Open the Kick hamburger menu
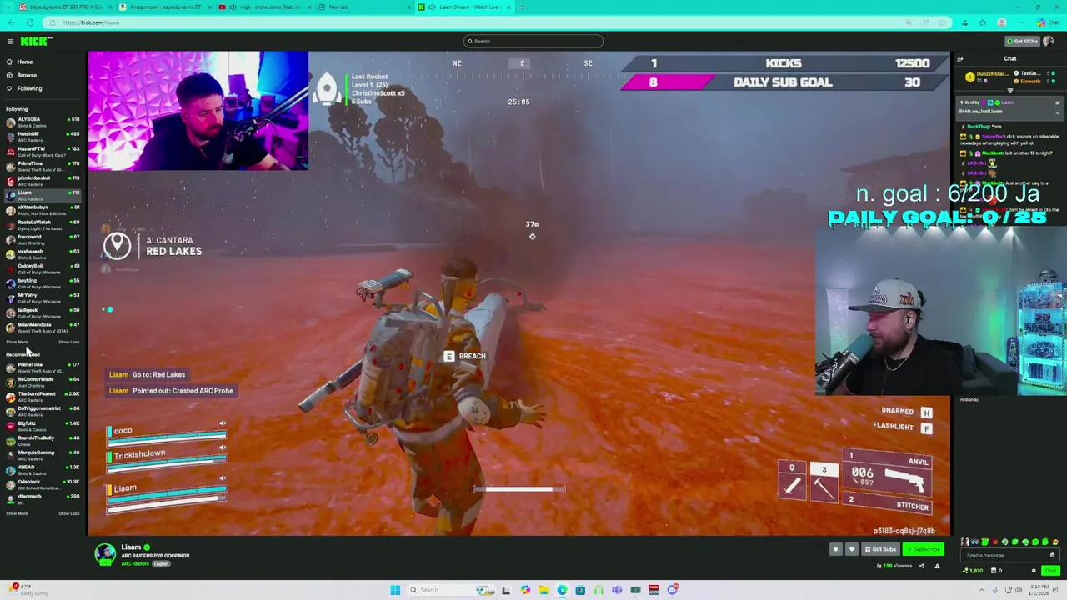The width and height of the screenshot is (1067, 600). click(10, 41)
